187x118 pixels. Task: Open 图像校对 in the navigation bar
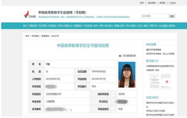pyautogui.click(x=78, y=26)
